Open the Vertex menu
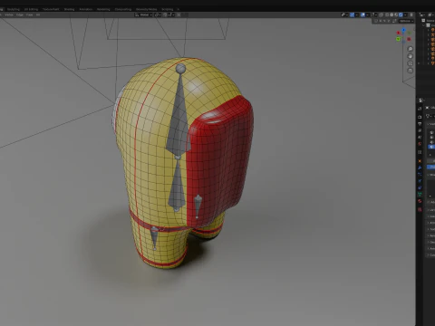The height and width of the screenshot is (326, 435). point(9,14)
